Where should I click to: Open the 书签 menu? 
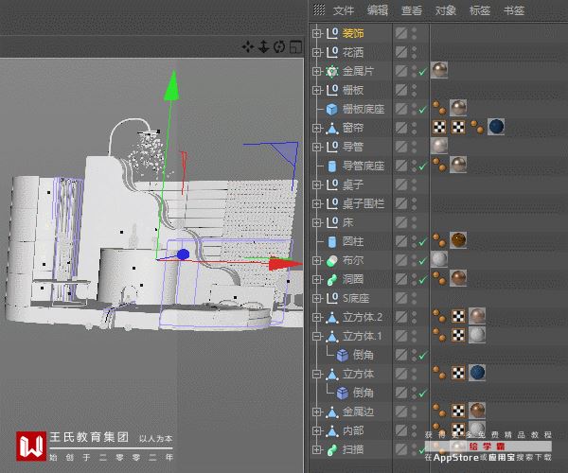coord(514,10)
